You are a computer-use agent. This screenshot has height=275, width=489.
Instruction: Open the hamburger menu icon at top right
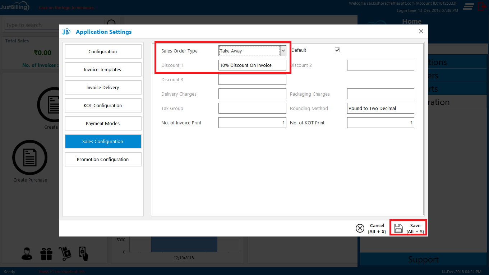[468, 6]
